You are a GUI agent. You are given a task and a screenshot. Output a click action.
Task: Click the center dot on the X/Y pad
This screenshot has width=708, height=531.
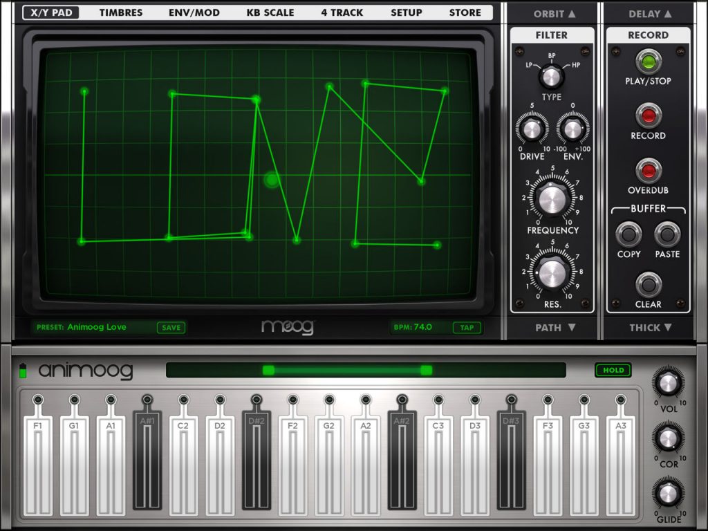(x=272, y=180)
